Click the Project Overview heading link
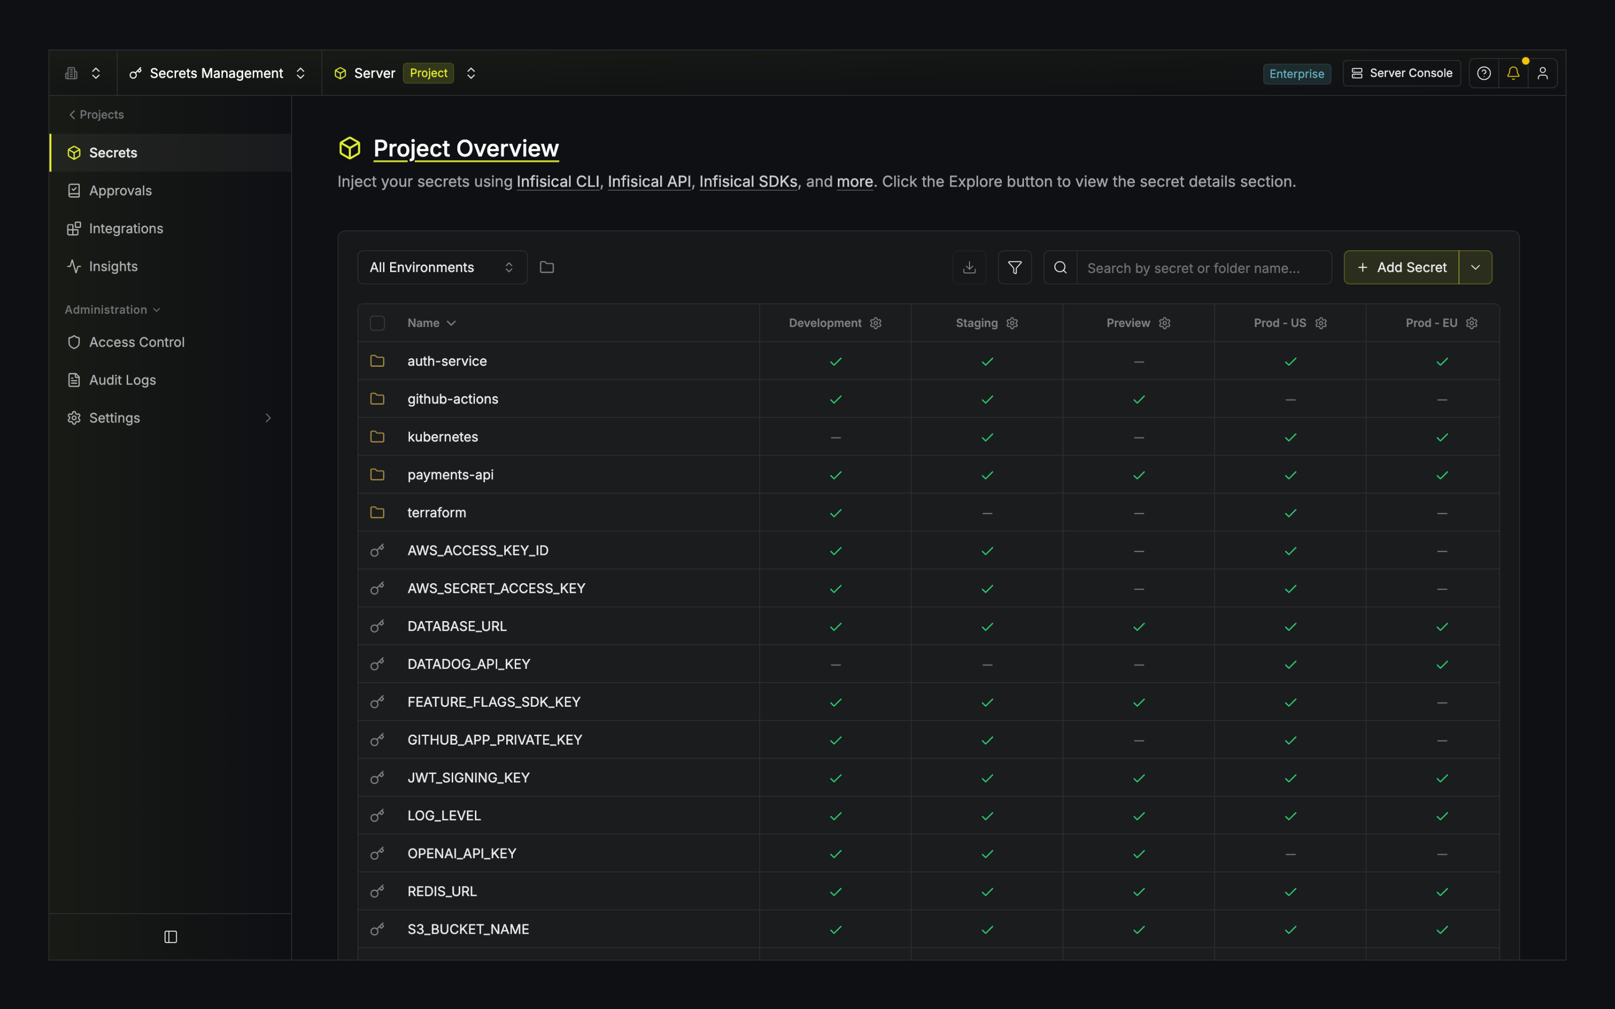Image resolution: width=1615 pixels, height=1009 pixels. click(x=466, y=148)
